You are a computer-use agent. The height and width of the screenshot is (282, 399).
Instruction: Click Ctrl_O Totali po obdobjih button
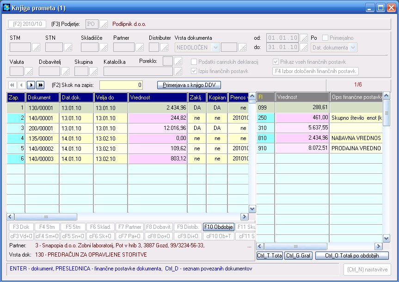click(352, 256)
